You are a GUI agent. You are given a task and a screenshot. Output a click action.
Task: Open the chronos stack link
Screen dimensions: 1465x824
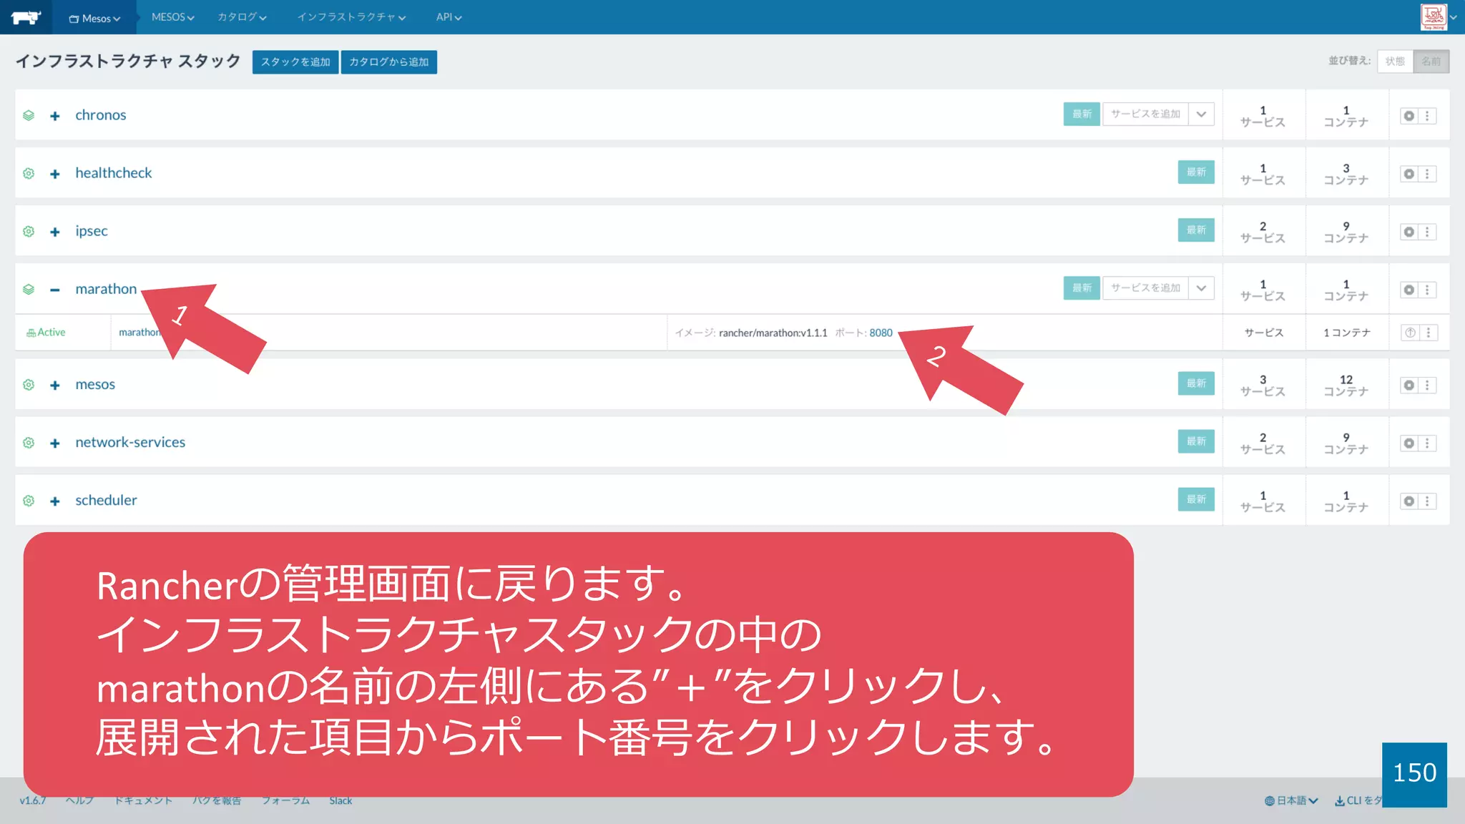pyautogui.click(x=101, y=115)
